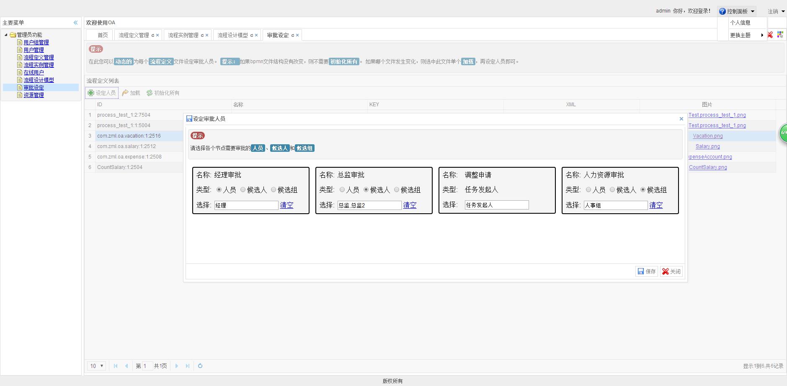
Task: Click the 设定人员 toolbar button
Action: 102,93
